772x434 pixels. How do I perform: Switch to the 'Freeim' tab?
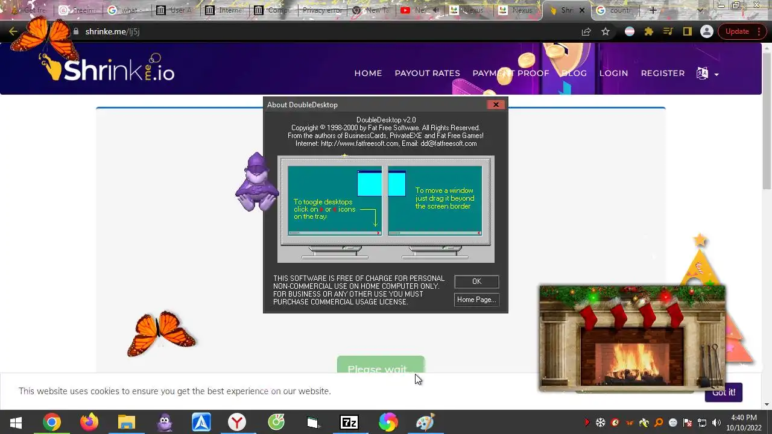click(77, 10)
